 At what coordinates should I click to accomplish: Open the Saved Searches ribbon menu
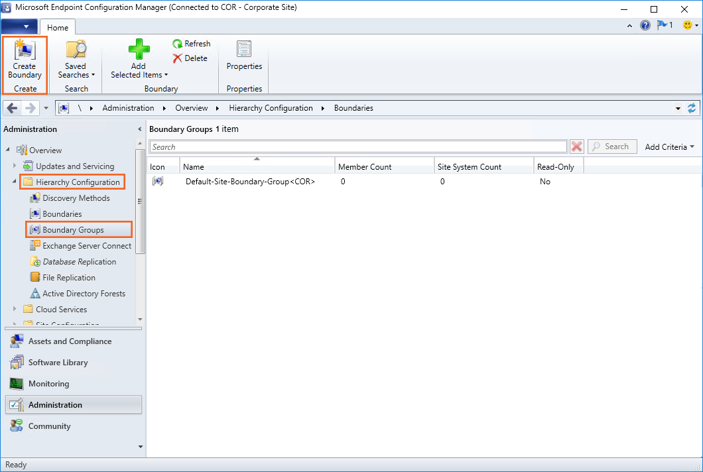click(76, 60)
